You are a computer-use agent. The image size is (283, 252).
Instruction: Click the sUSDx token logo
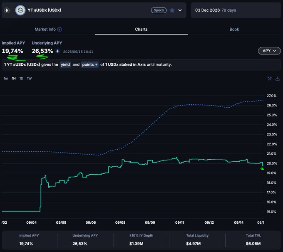[x=20, y=10]
